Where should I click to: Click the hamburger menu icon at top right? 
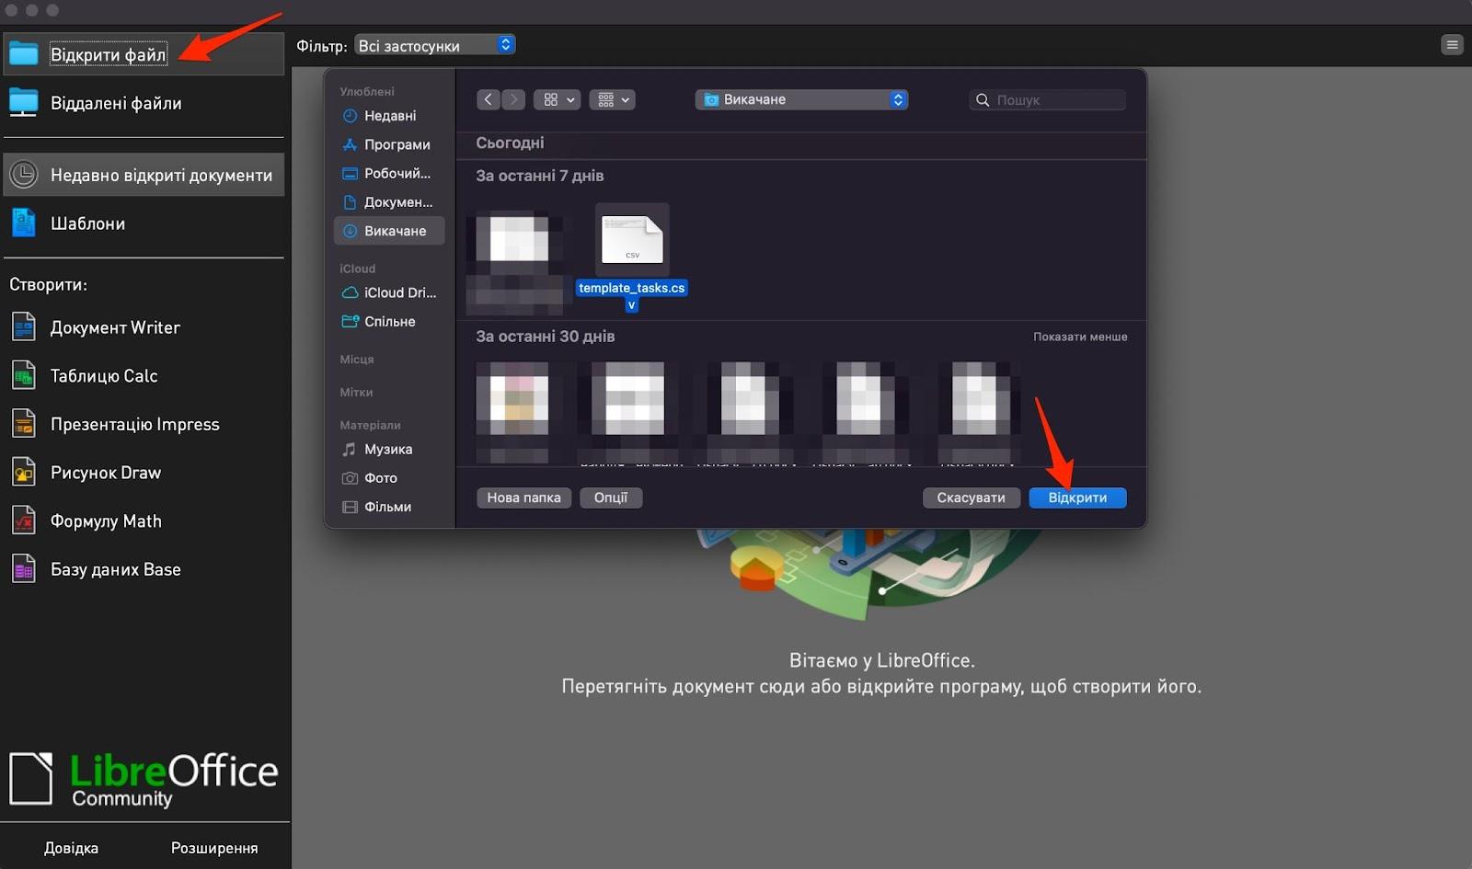(1452, 45)
